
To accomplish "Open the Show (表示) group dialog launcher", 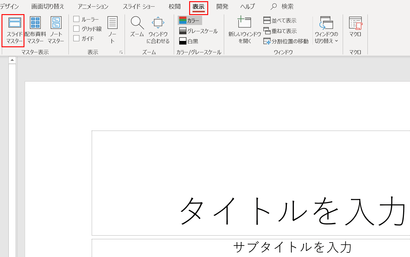I will coord(121,52).
